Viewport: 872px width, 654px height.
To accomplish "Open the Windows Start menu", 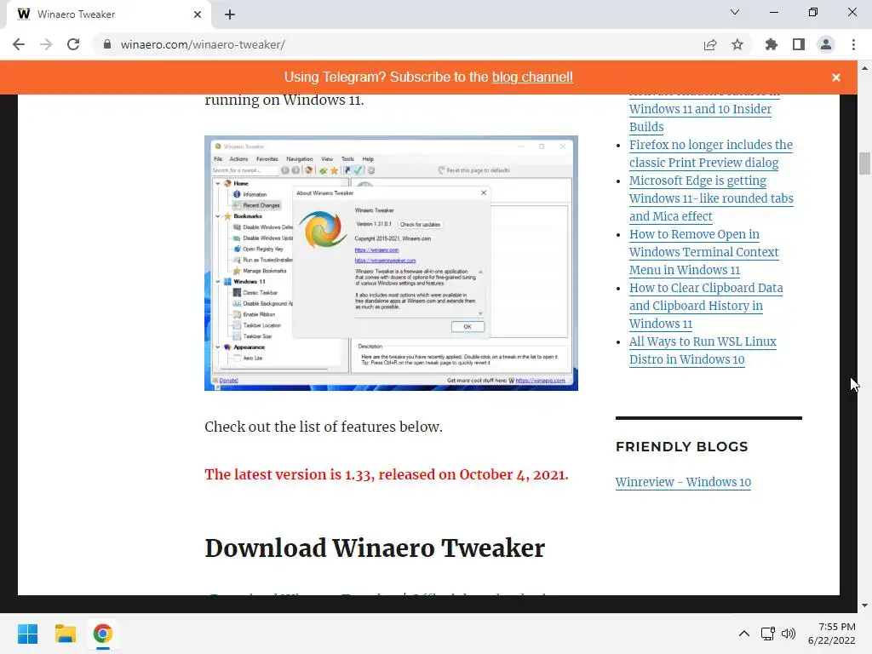I will [27, 634].
